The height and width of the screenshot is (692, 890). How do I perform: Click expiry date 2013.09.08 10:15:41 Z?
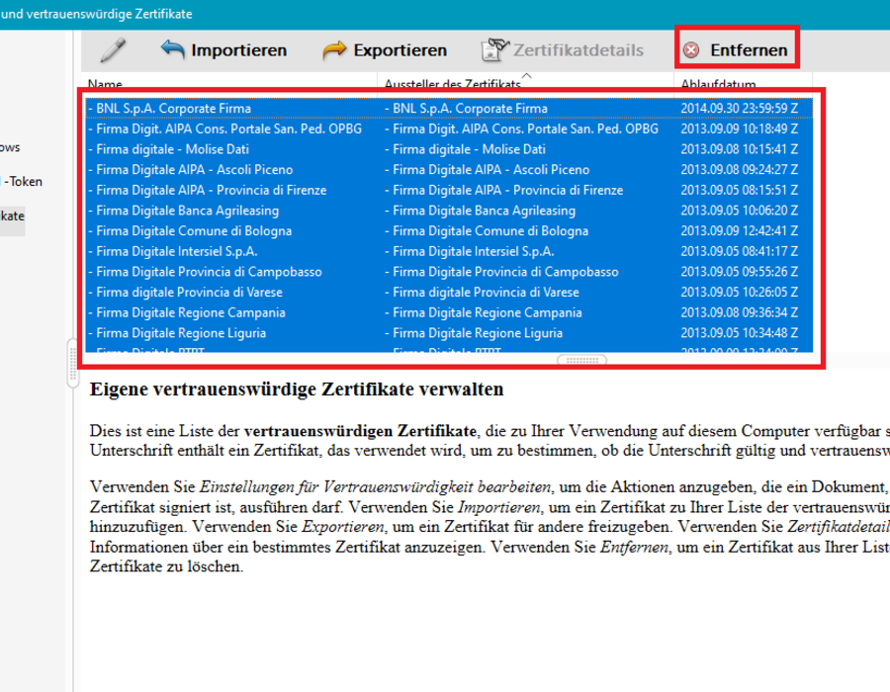(x=740, y=149)
